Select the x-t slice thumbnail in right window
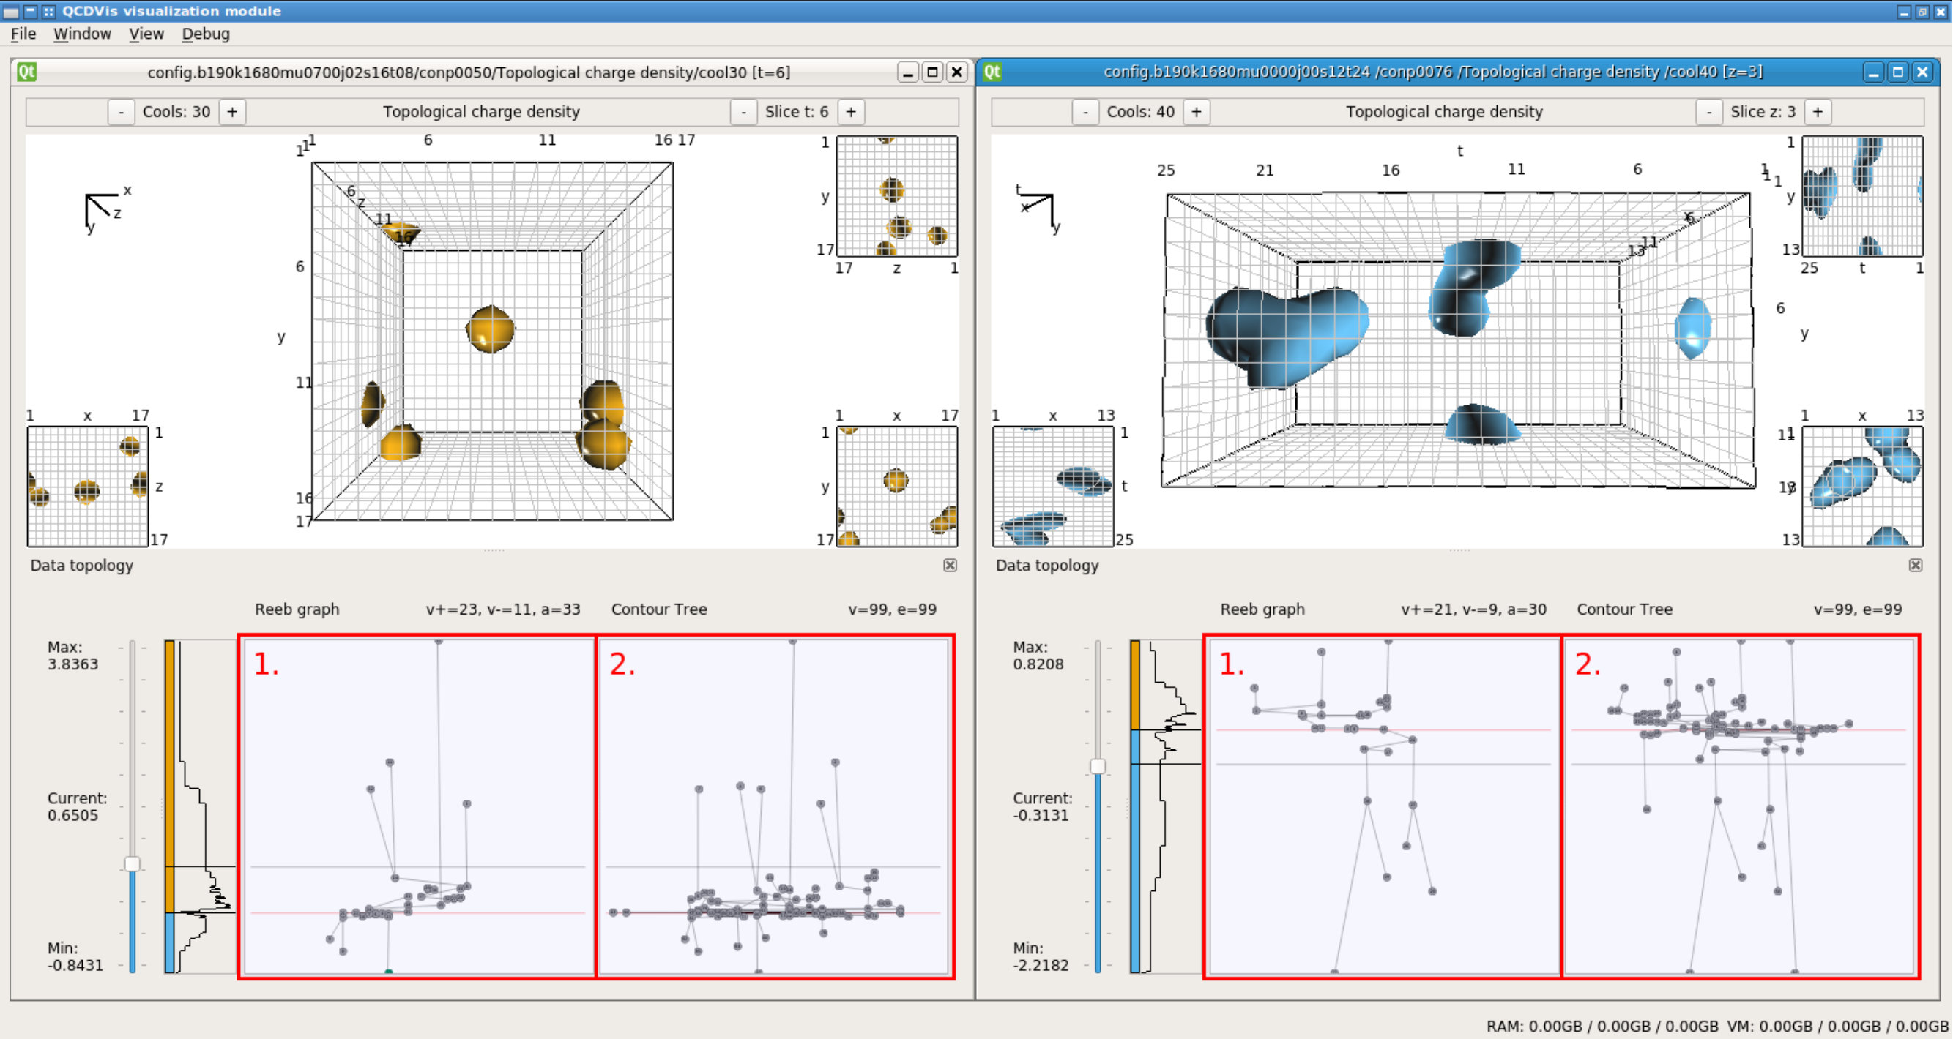This screenshot has height=1039, width=1953. tap(1053, 486)
